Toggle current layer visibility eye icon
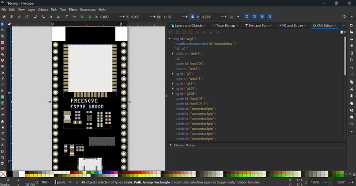 pos(70,182)
